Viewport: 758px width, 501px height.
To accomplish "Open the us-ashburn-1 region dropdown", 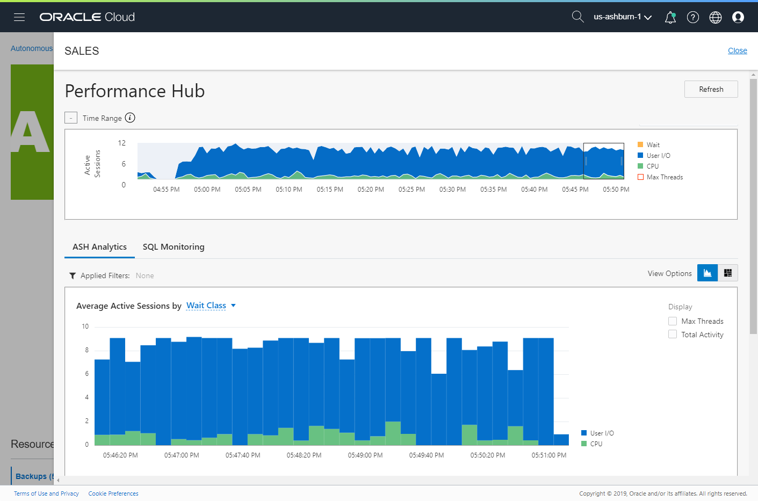I will point(623,17).
